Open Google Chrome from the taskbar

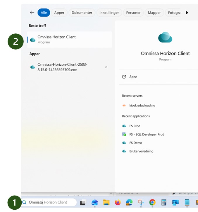[152, 202]
